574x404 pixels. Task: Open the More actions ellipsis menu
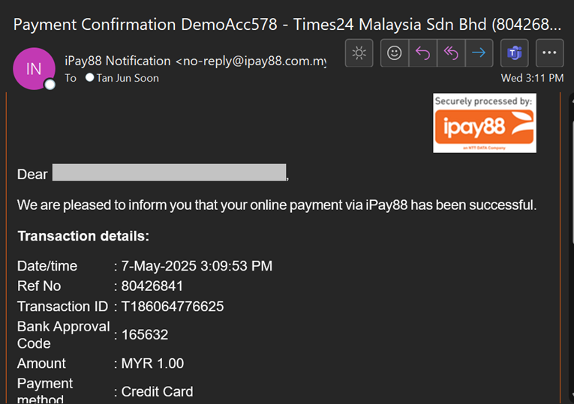coord(551,54)
